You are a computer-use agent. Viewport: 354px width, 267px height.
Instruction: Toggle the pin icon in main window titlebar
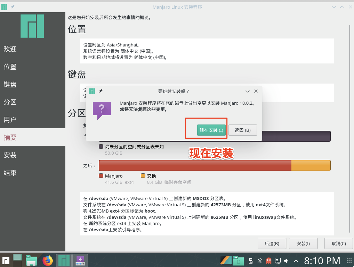point(13,7)
